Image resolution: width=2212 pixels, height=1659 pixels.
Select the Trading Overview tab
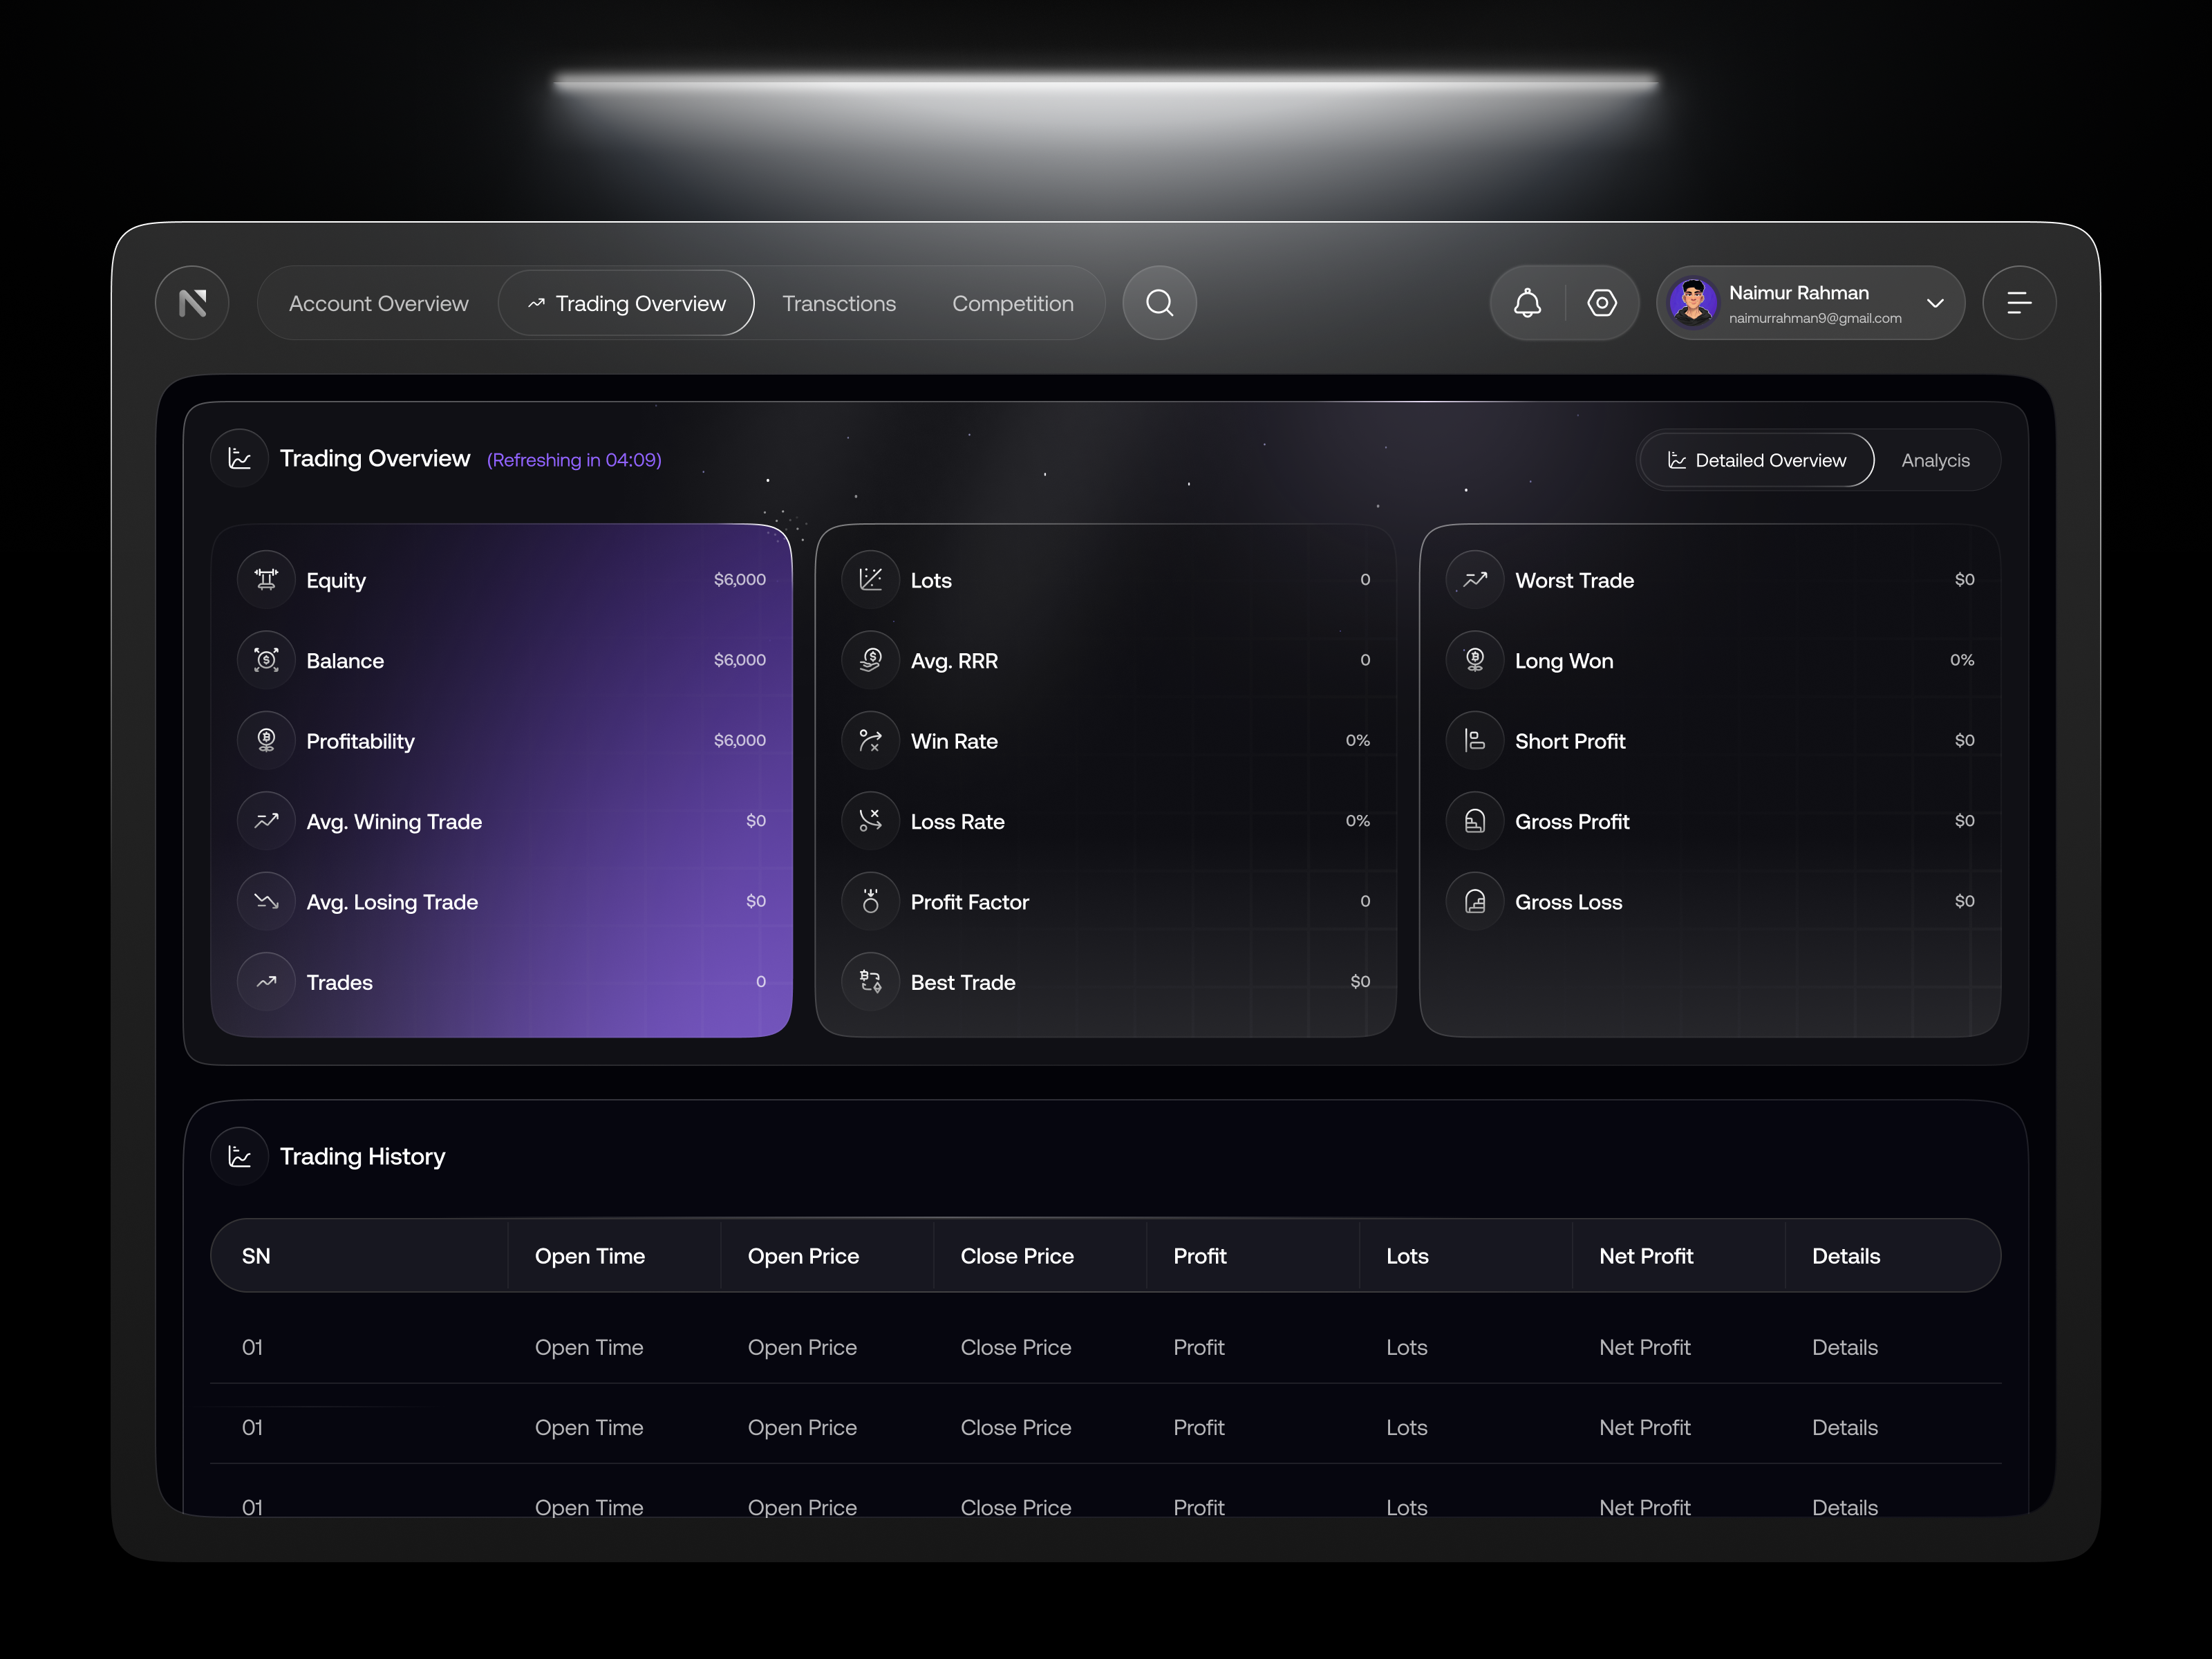(627, 303)
